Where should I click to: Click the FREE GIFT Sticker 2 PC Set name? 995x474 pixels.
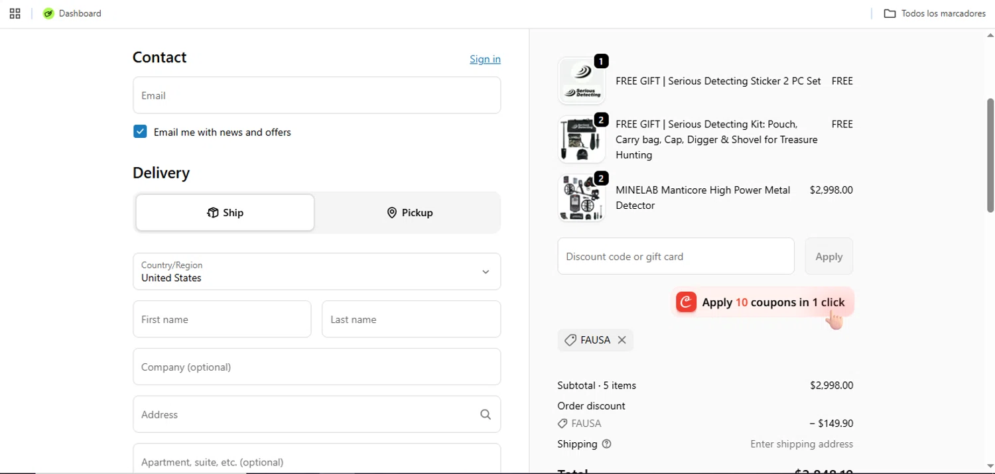click(718, 81)
